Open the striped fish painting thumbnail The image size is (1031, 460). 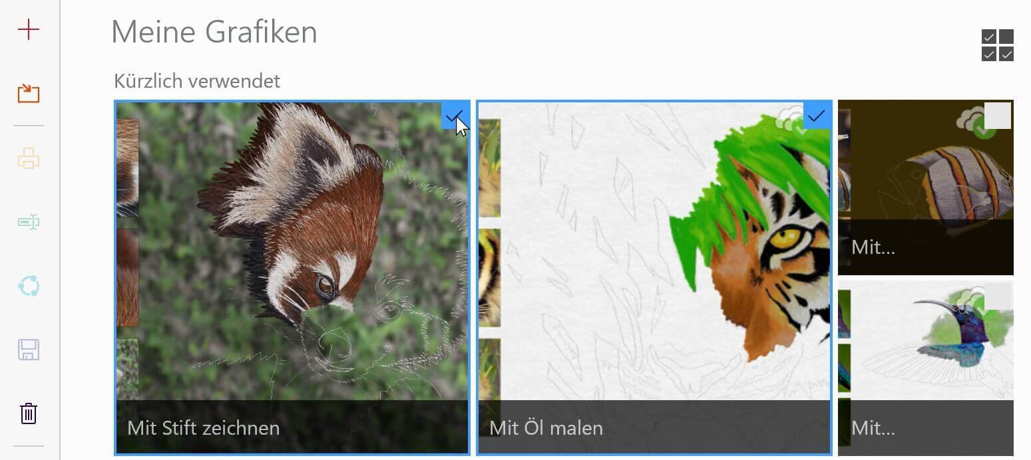pyautogui.click(x=925, y=187)
